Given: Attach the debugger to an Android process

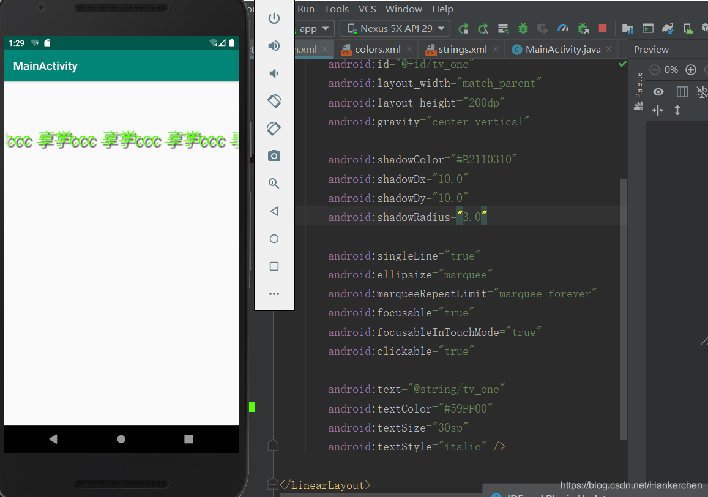Looking at the screenshot, I should (583, 29).
